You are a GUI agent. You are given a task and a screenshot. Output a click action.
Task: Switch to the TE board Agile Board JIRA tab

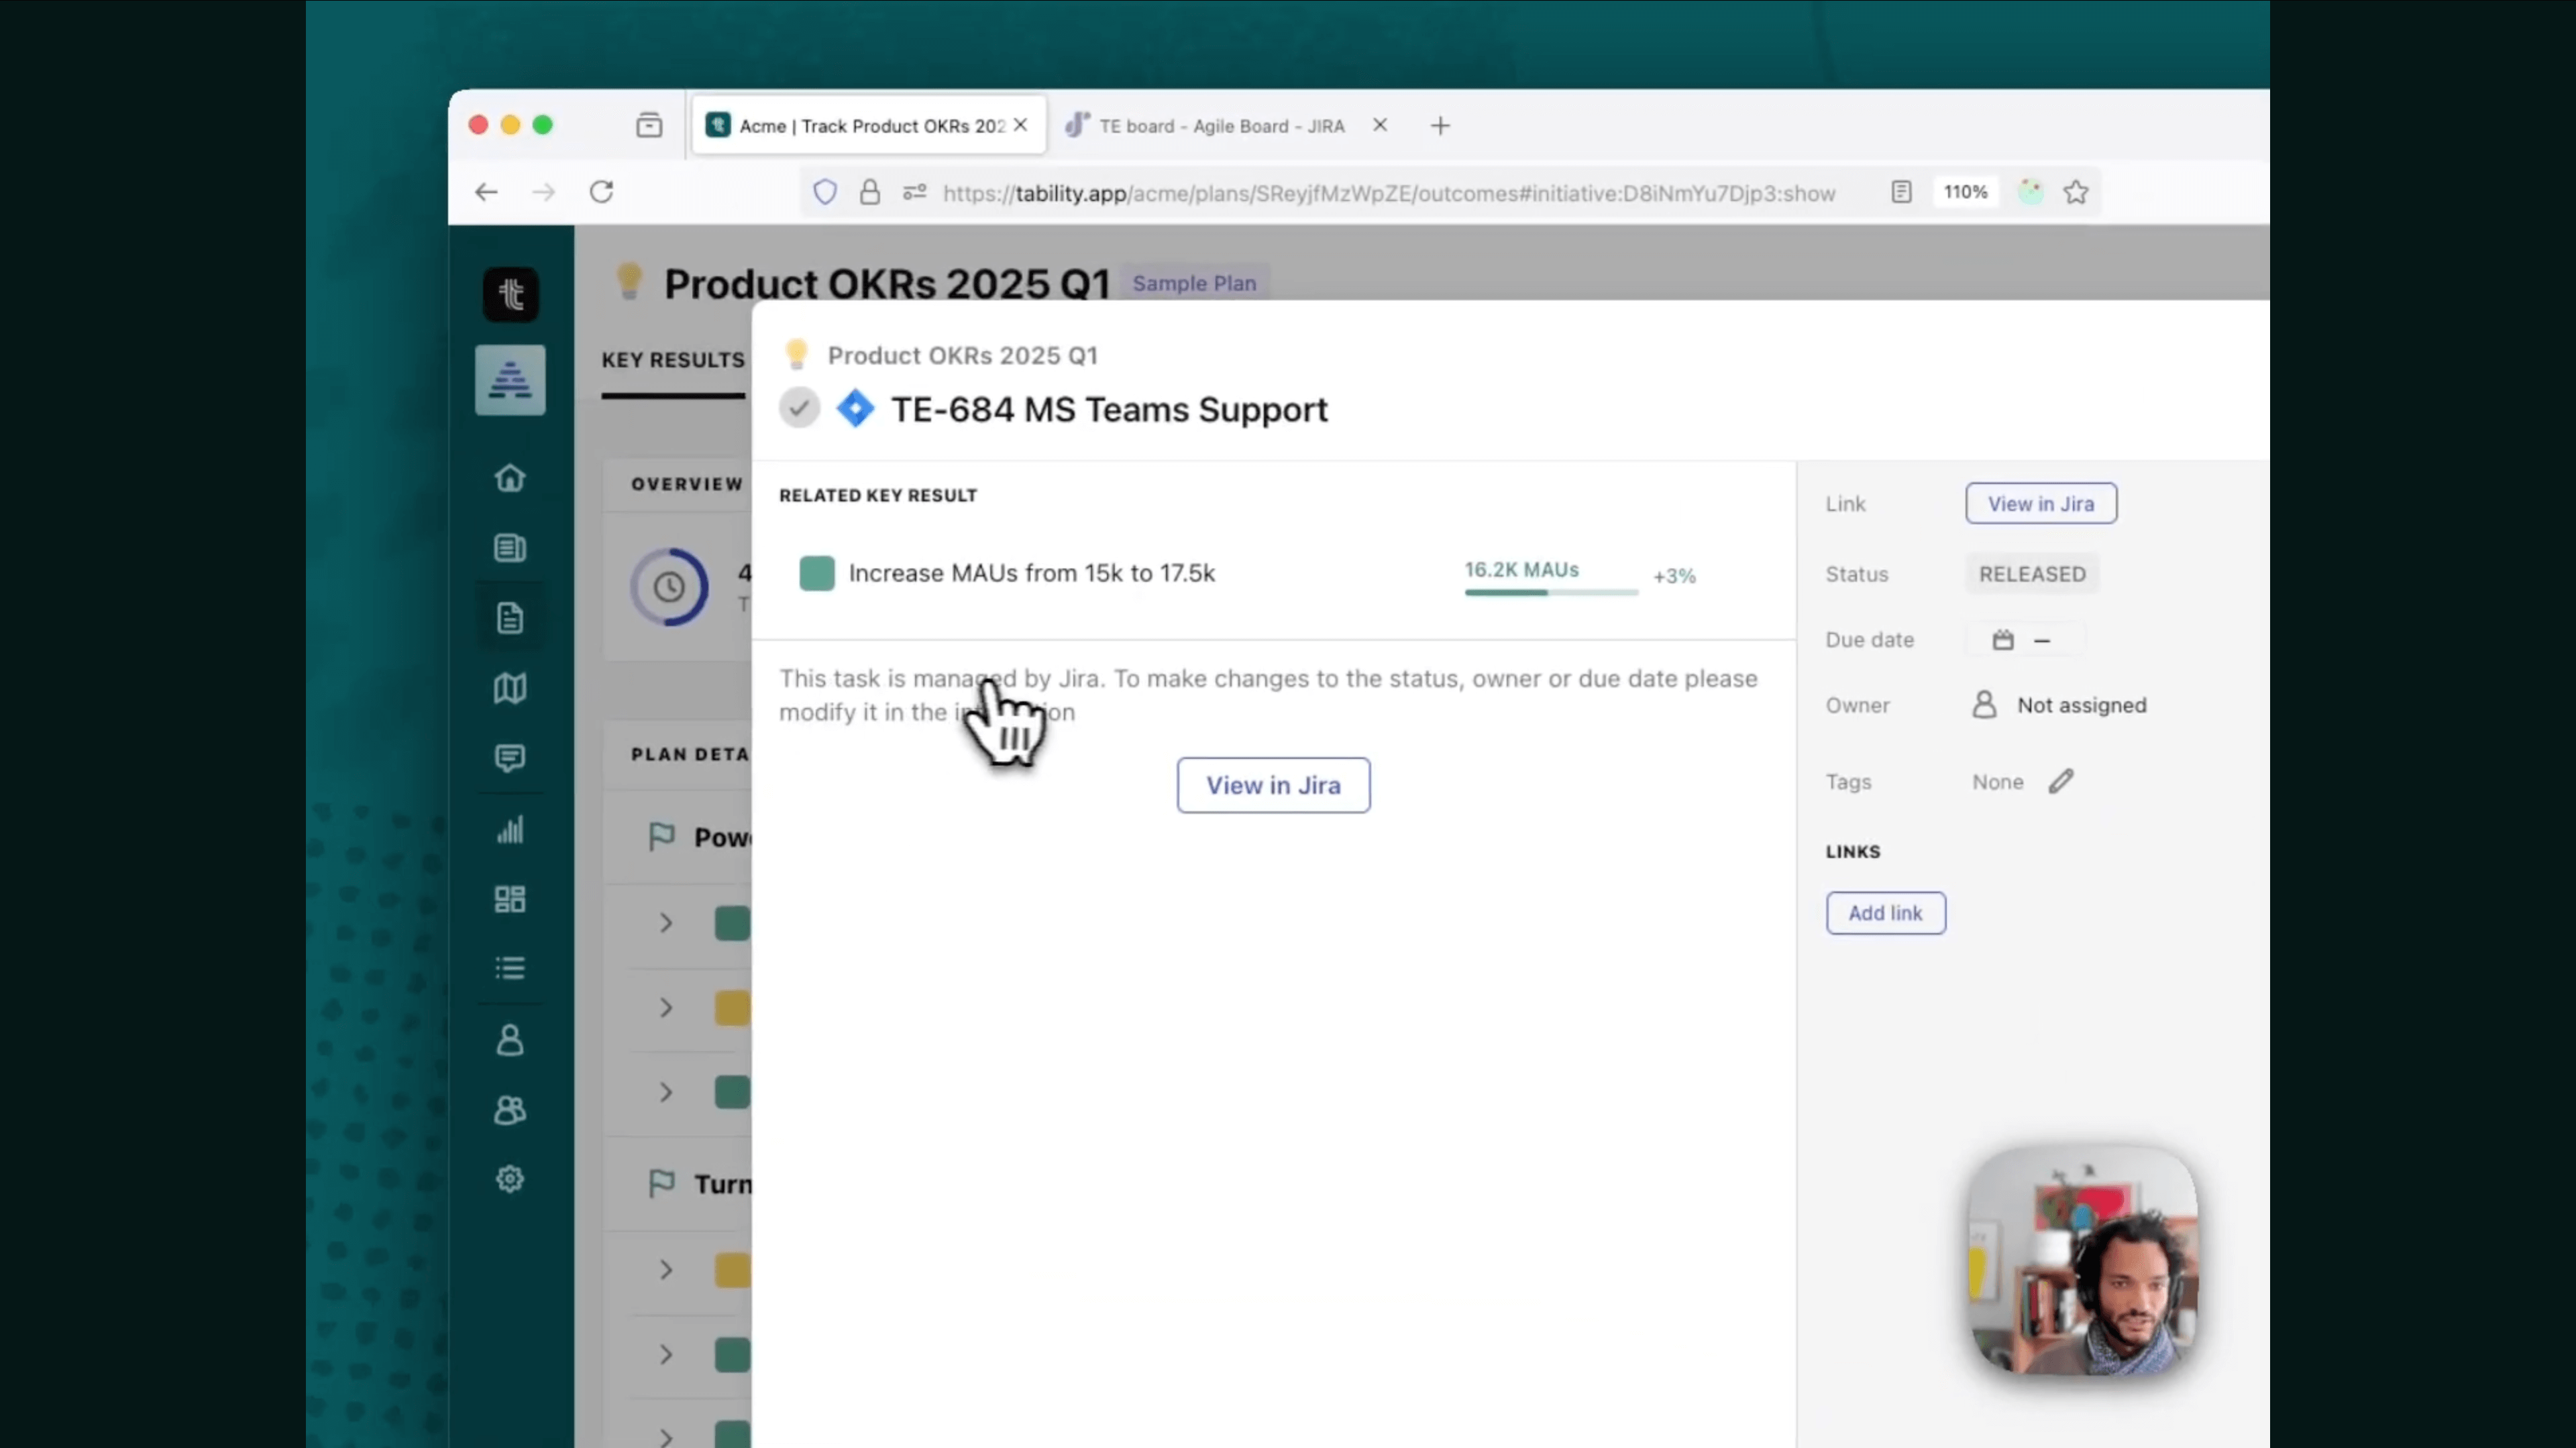(1221, 126)
